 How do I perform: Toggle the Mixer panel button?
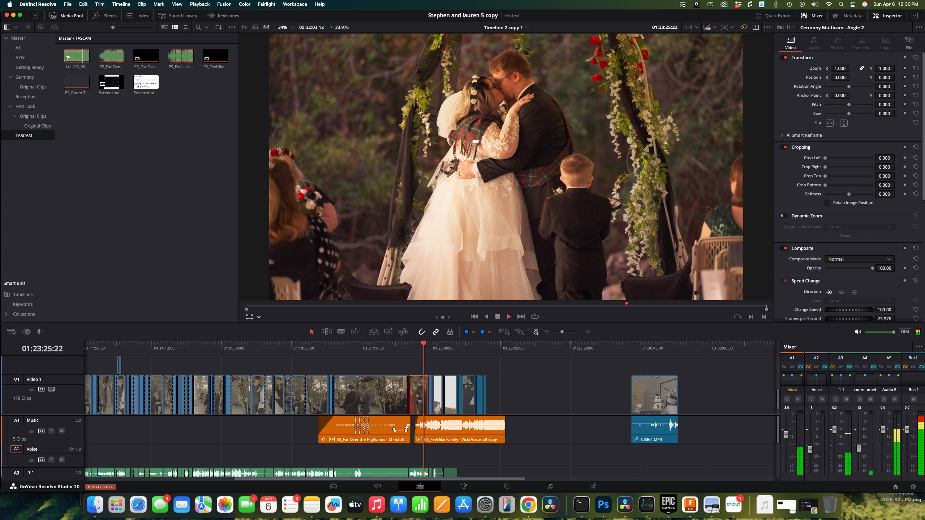tap(812, 16)
